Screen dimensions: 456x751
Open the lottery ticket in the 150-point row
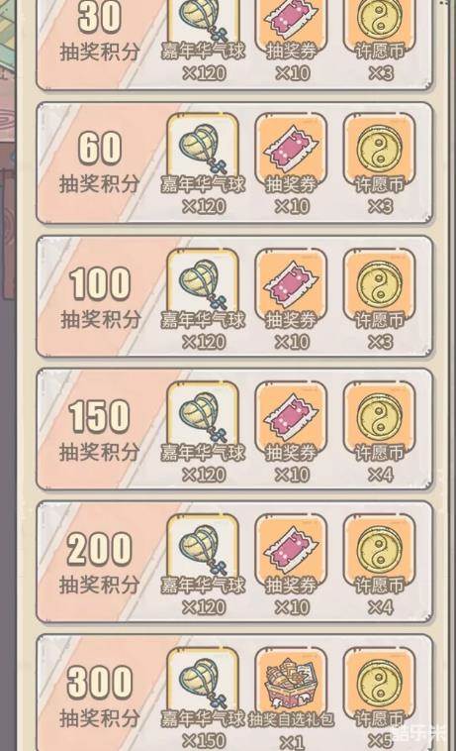click(291, 417)
